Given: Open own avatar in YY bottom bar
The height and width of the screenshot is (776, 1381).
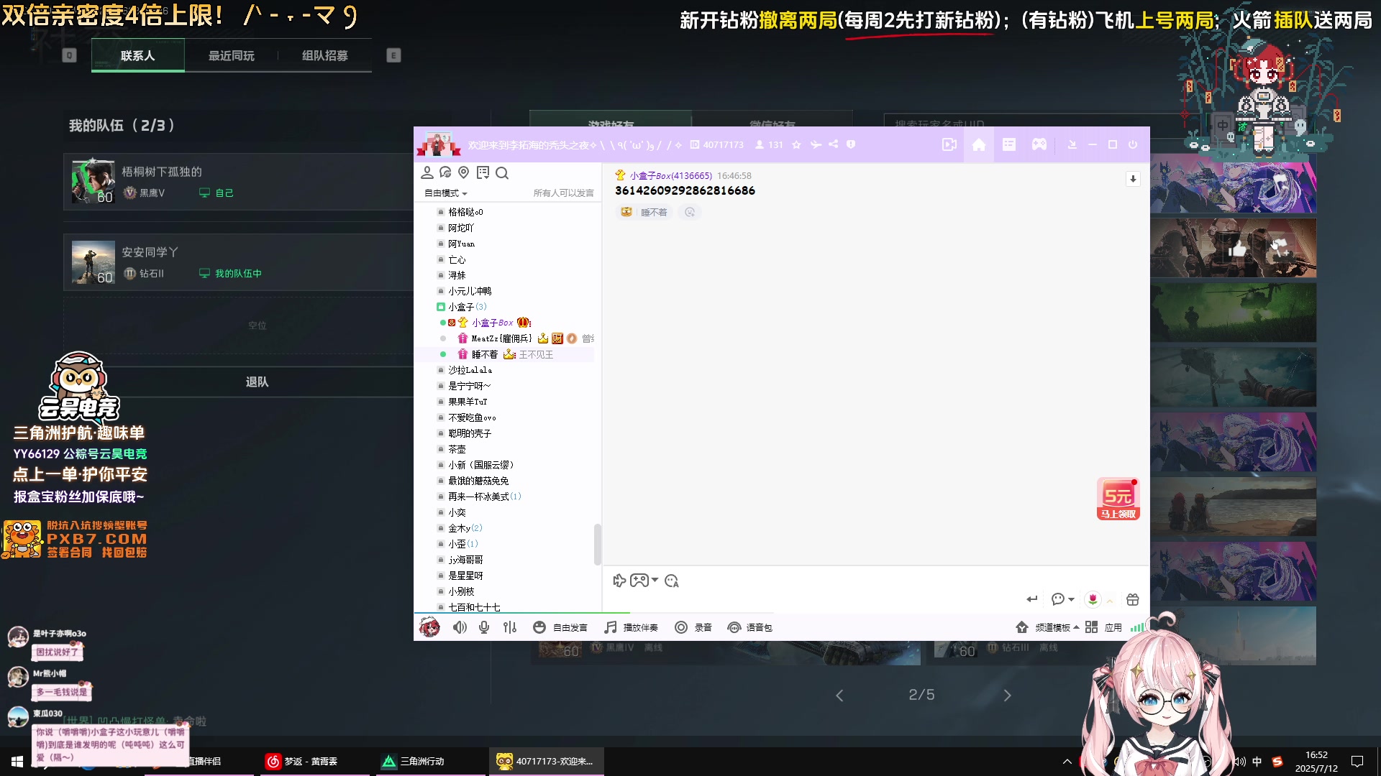Looking at the screenshot, I should (x=429, y=627).
